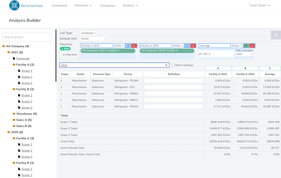This screenshot has width=281, height=178.
Task: Open unit dropdown for Facility A 2020 column
Action: (178, 46)
